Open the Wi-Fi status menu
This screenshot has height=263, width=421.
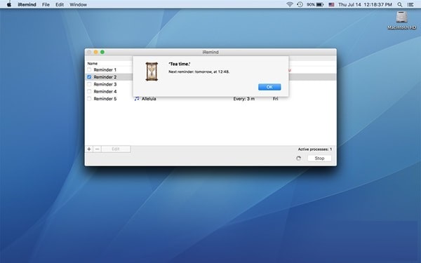point(289,4)
